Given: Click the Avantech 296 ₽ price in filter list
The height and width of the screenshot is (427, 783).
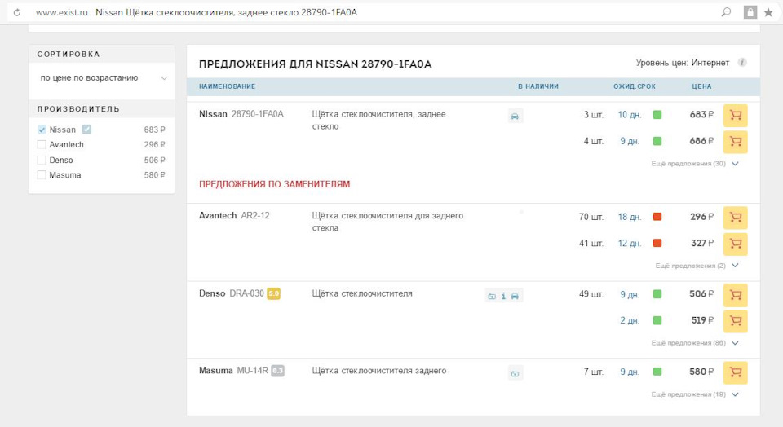Looking at the screenshot, I should coord(155,145).
